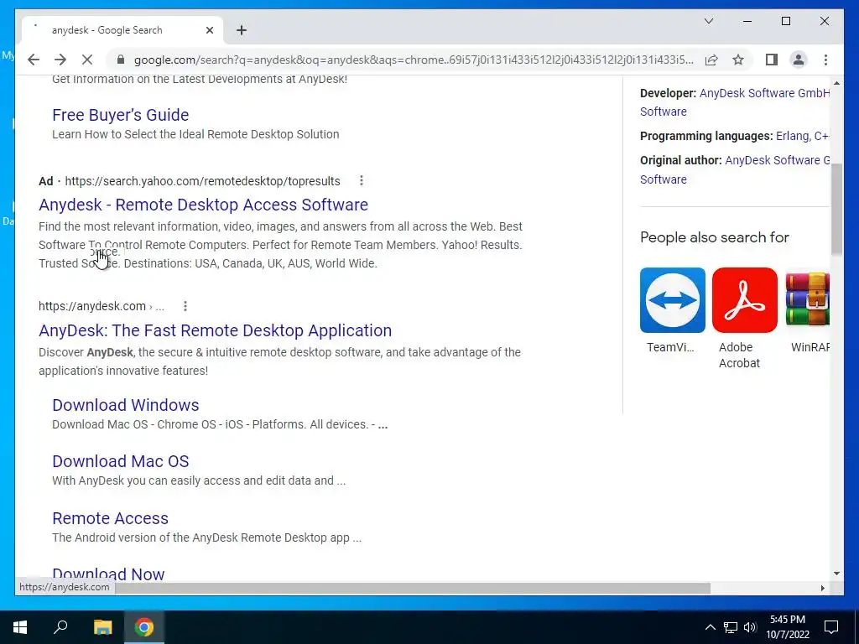Focus the address bar URL field
Screen dimensions: 859x644
click(x=414, y=60)
